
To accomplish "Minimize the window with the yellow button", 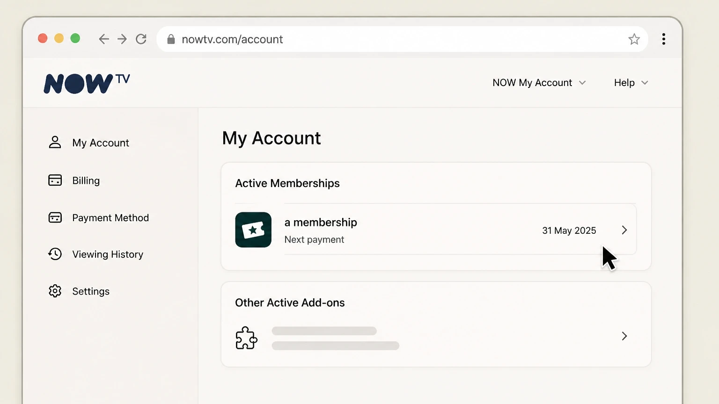I will coord(59,38).
